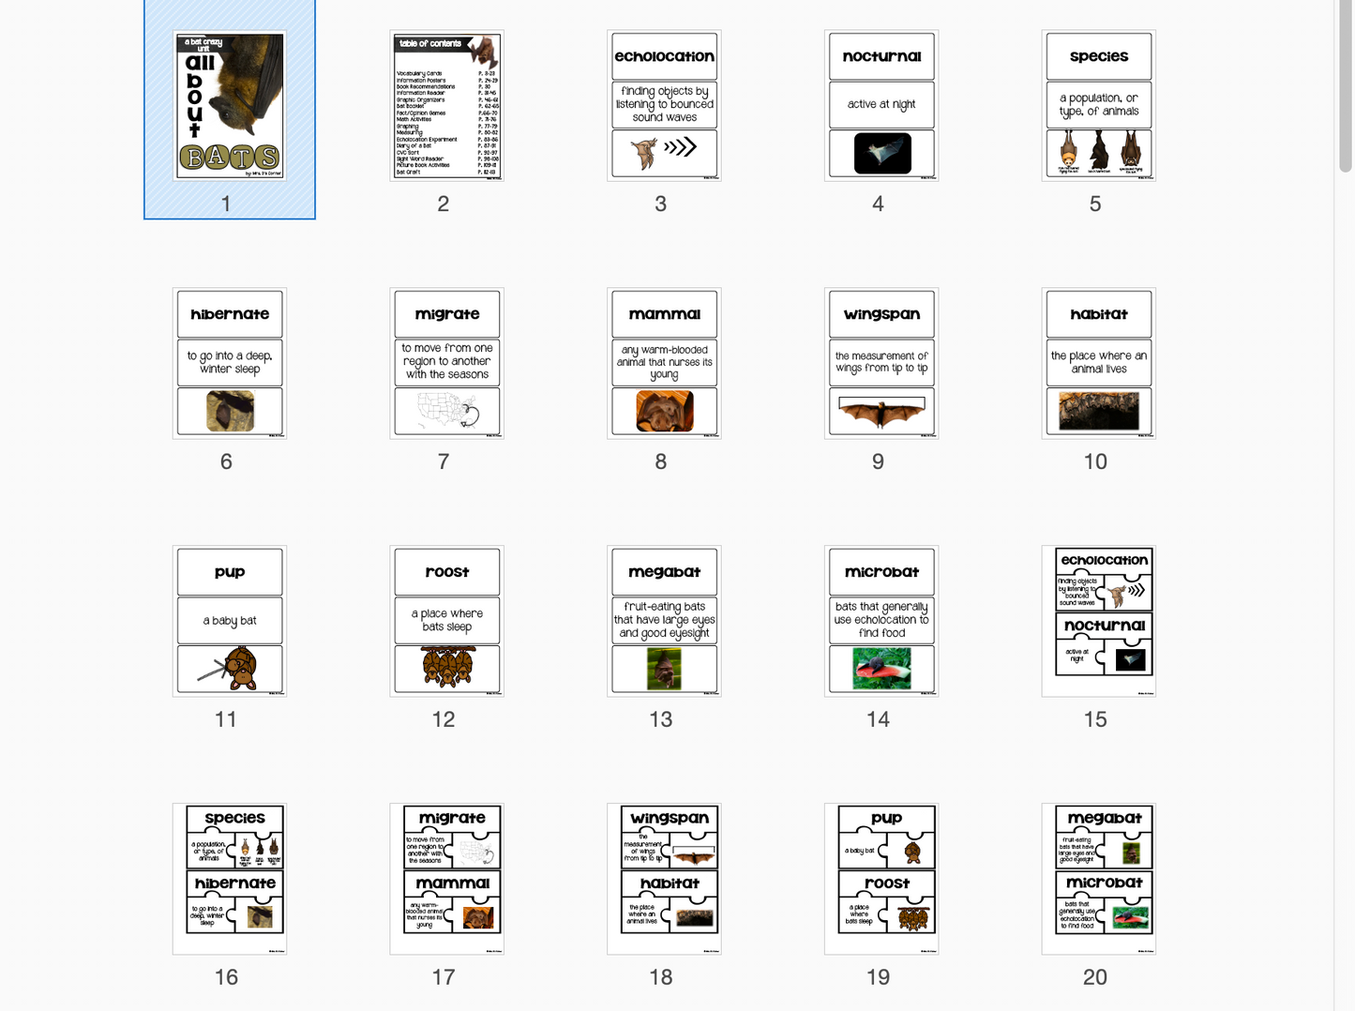Screen dimensions: 1355x1011
Task: Select the pup and roost puzzle page
Action: (881, 879)
